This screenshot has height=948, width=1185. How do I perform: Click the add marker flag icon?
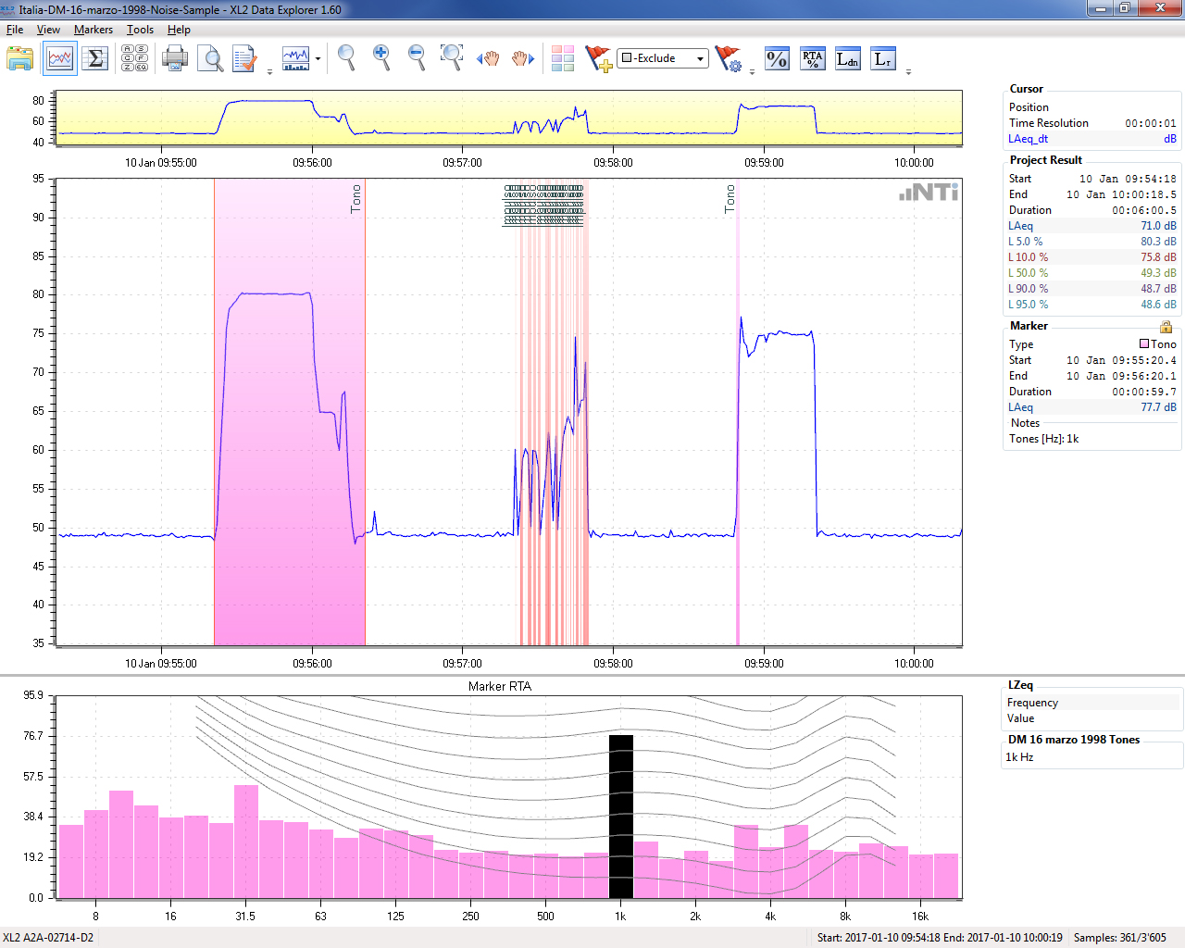598,59
